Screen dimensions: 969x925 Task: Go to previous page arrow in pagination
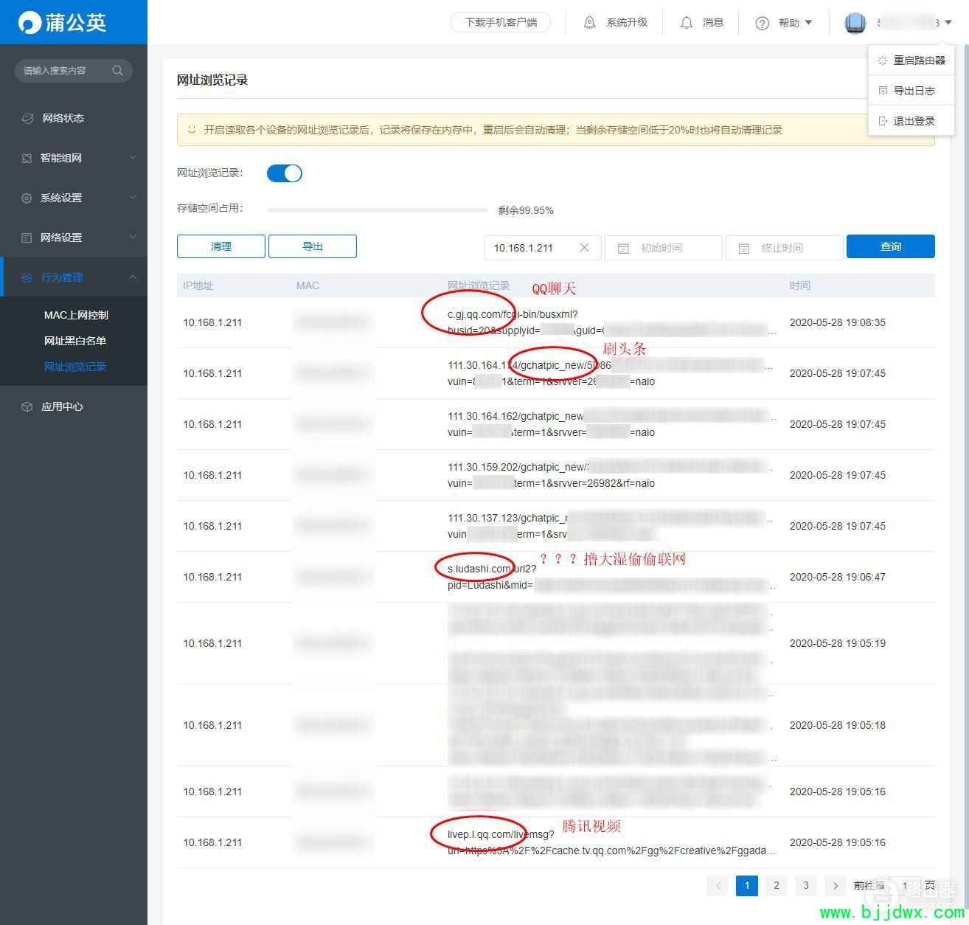pyautogui.click(x=717, y=886)
